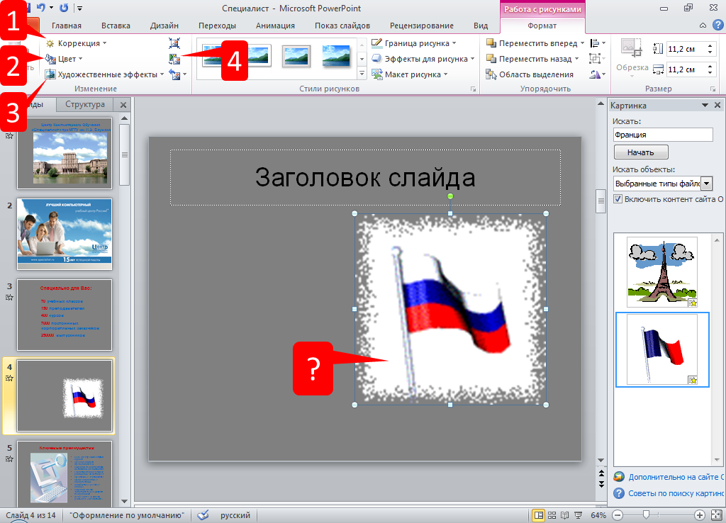Toggle 'Включить контент сайта' checkbox
726x523 pixels.
coord(618,199)
